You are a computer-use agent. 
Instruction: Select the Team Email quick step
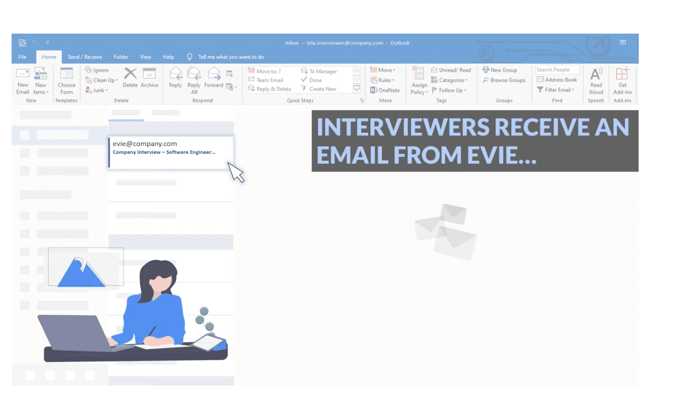point(266,80)
